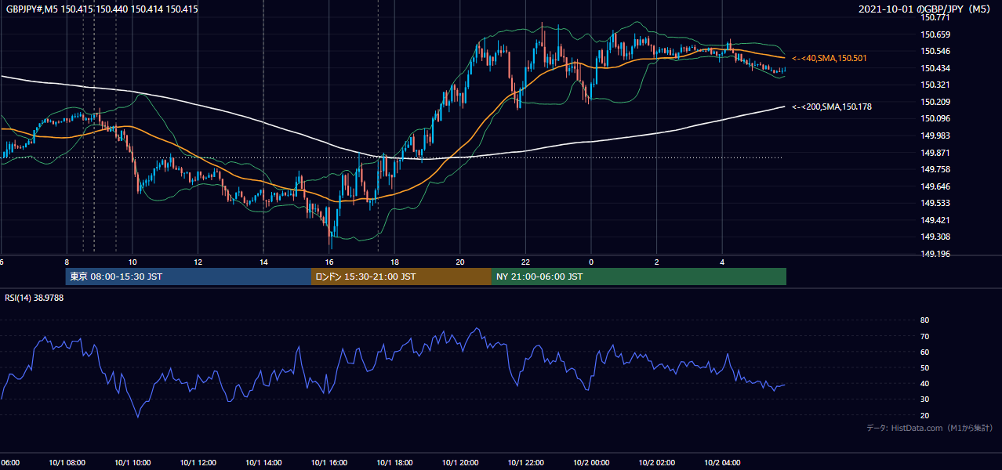1002x470 pixels.
Task: Click the 40,SMA,150.501 label
Action: point(830,58)
